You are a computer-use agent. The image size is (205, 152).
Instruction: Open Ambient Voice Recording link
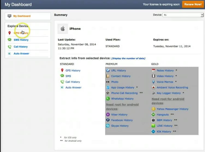[172, 87]
